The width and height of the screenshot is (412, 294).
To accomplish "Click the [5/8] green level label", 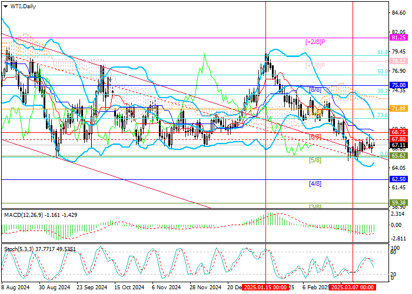I will click(315, 160).
